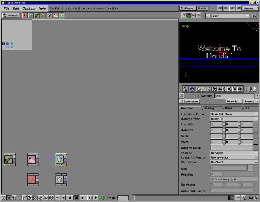Image resolution: width=260 pixels, height=202 pixels.
Task: Play the animation in reverse
Action: pyautogui.click(x=70, y=198)
